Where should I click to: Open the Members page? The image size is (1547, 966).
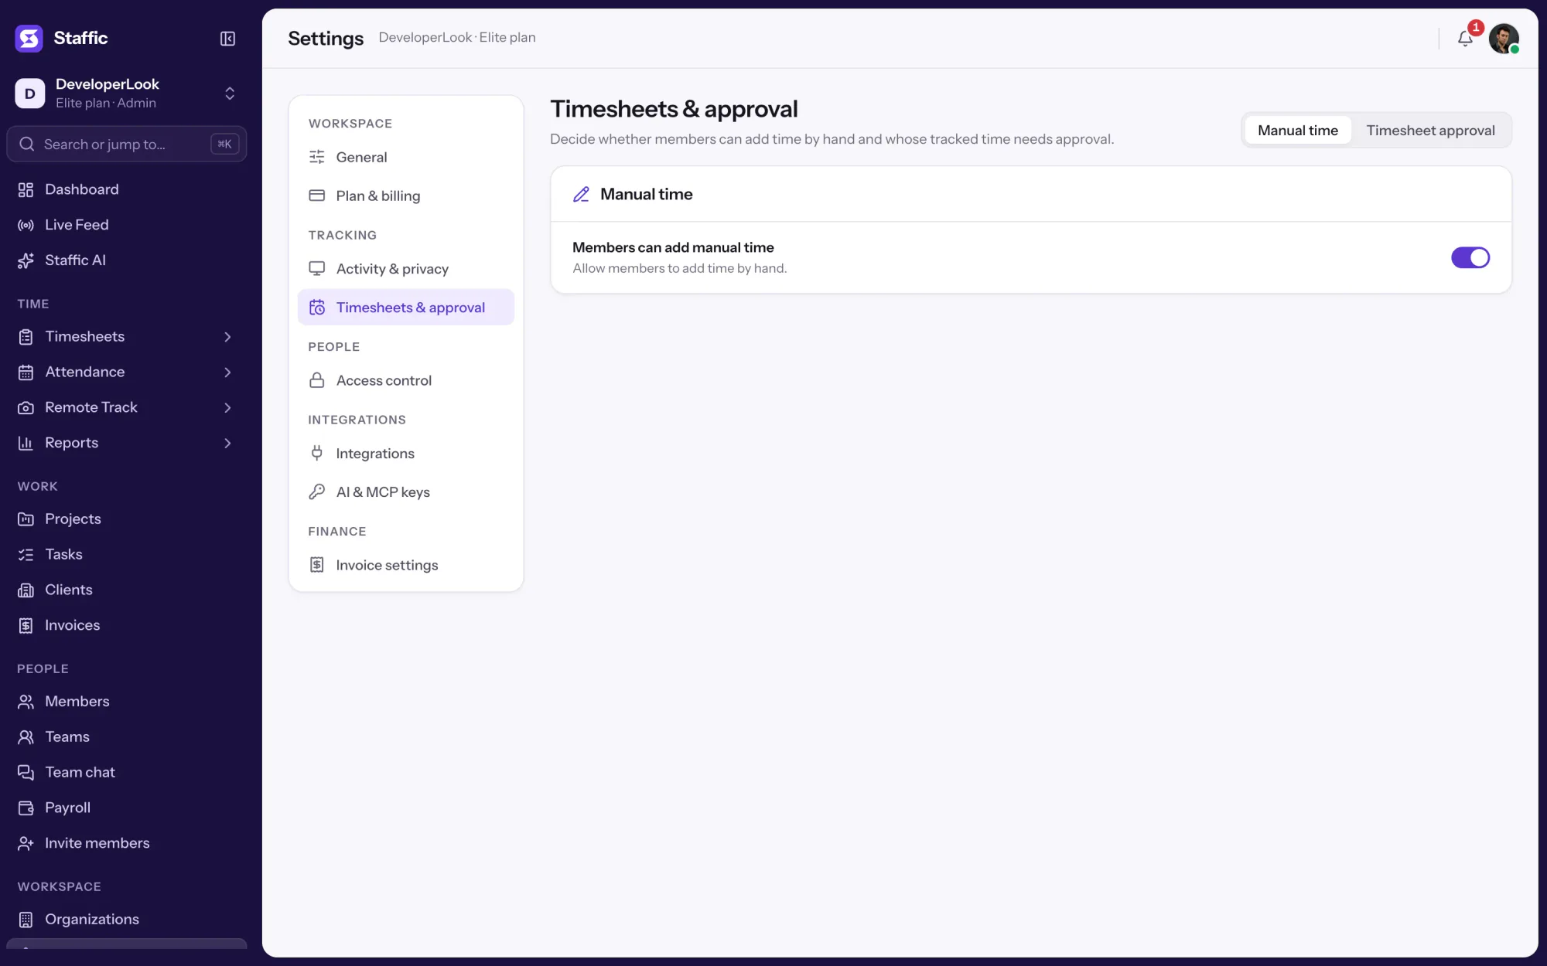(127, 701)
